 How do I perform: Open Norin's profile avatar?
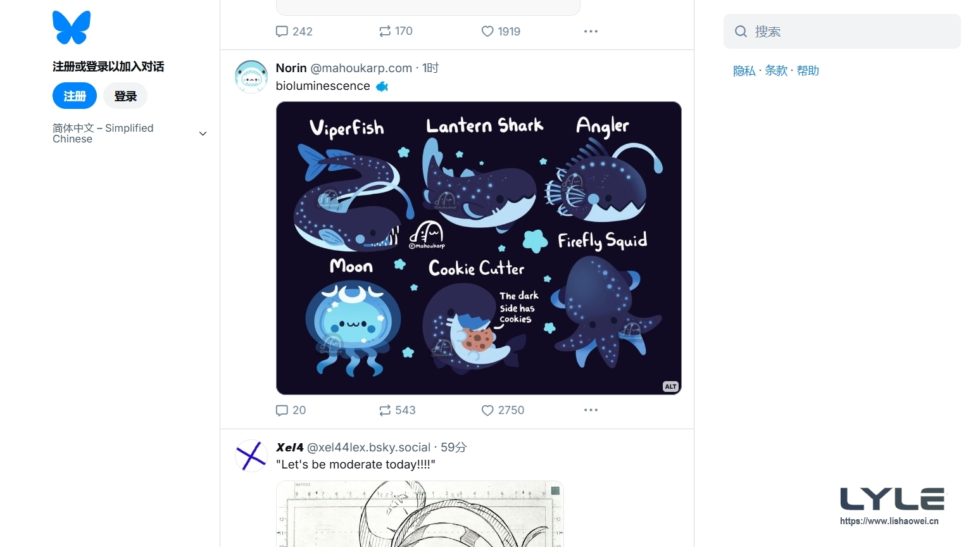click(251, 77)
